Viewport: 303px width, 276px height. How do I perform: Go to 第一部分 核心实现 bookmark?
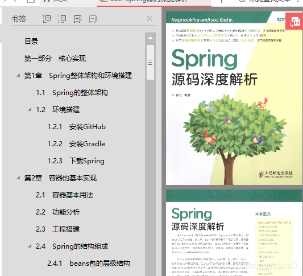click(55, 59)
